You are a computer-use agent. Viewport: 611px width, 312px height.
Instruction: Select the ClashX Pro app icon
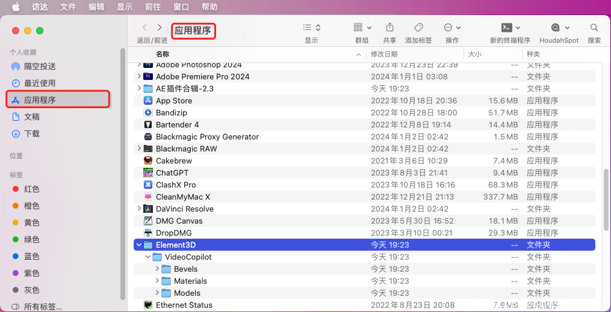[148, 185]
